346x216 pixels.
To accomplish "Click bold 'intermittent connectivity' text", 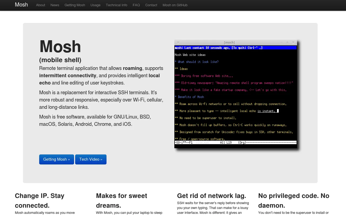I will click(x=68, y=76).
